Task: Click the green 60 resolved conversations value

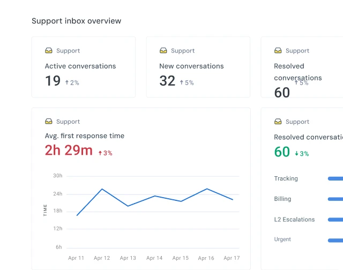Action: tap(282, 152)
